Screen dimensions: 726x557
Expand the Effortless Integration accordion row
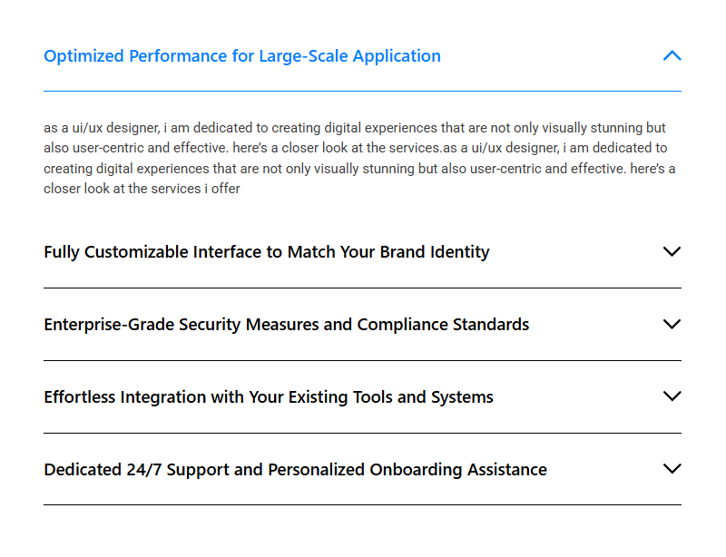(363, 397)
